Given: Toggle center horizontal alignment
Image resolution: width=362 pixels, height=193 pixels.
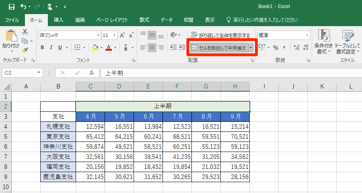Looking at the screenshot, I should [152, 47].
